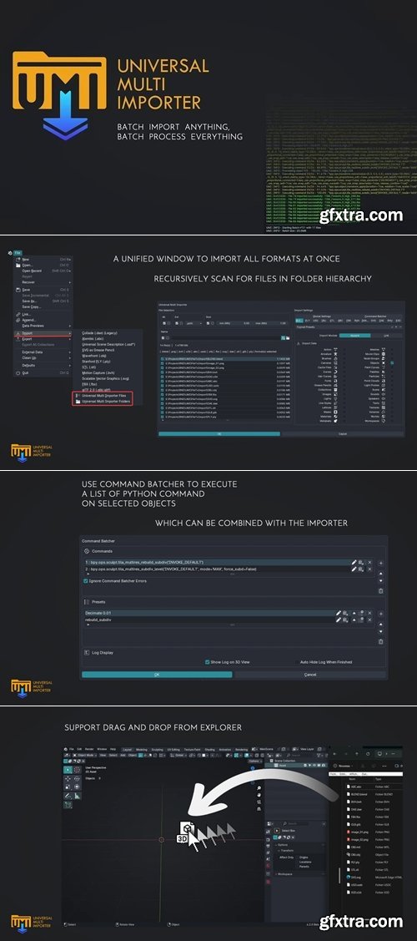Select the Annotate tool in Blender toolbar
417x941 pixels.
coord(68,796)
